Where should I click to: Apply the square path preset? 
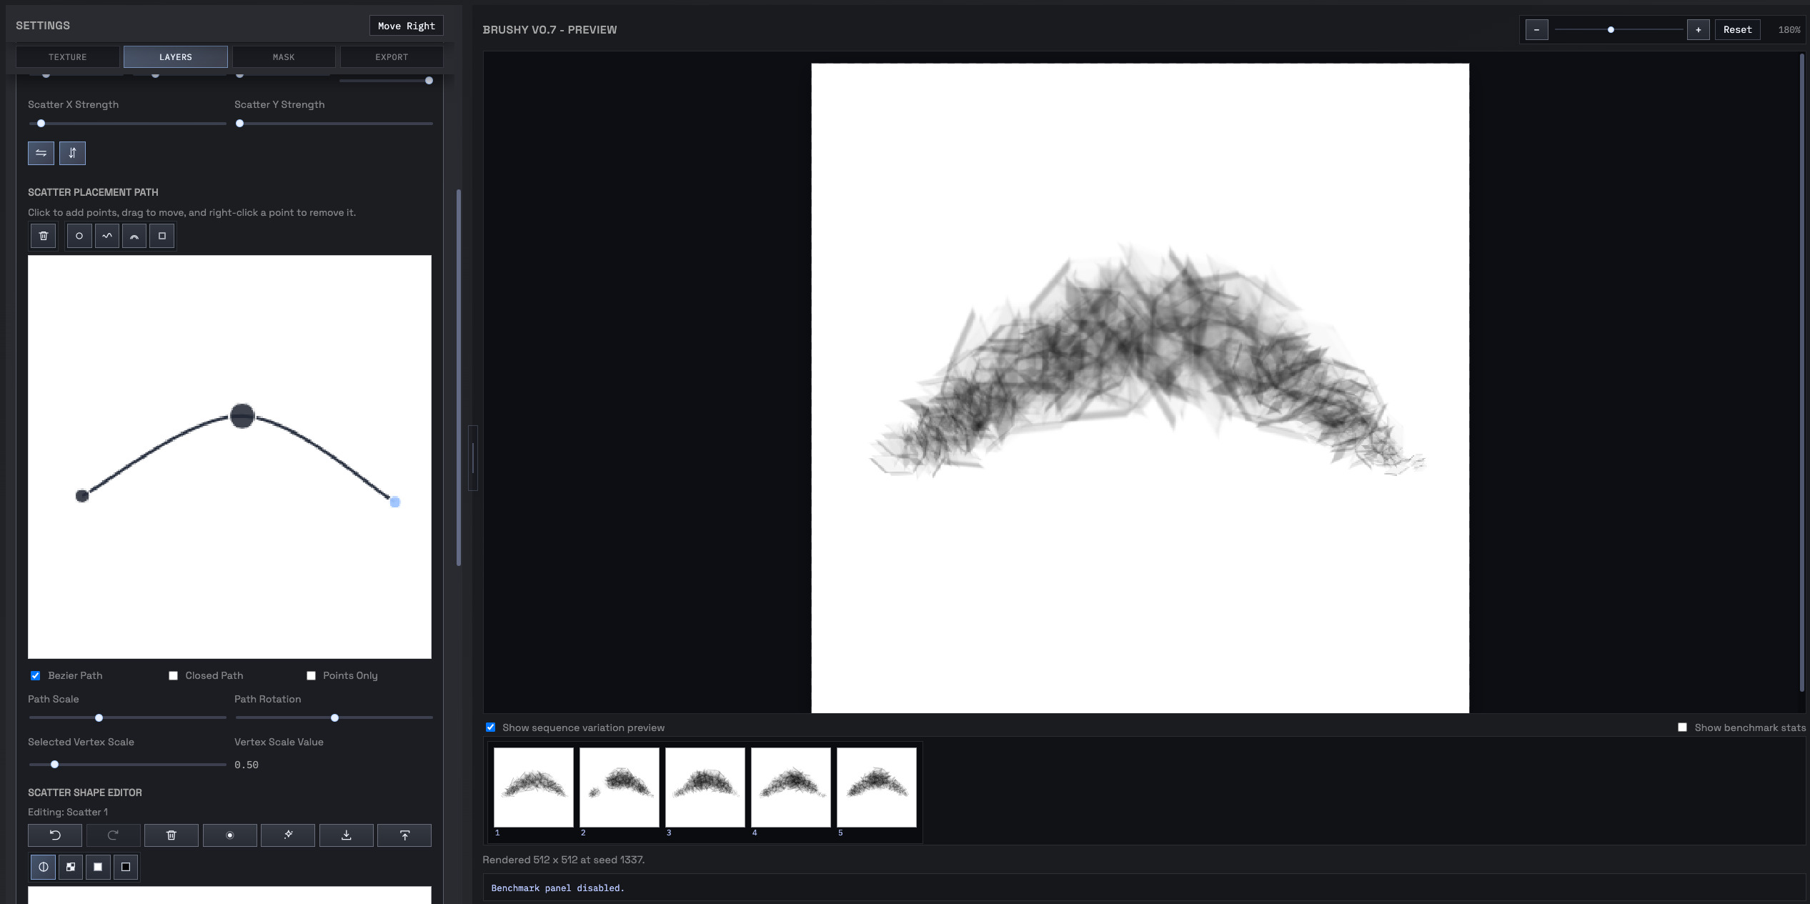(x=162, y=236)
